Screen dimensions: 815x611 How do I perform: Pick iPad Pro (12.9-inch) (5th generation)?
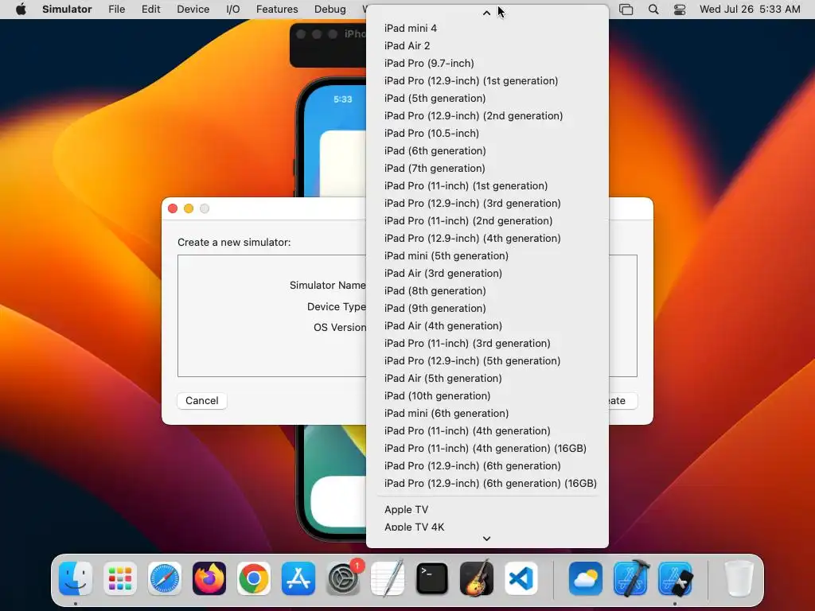click(488, 361)
